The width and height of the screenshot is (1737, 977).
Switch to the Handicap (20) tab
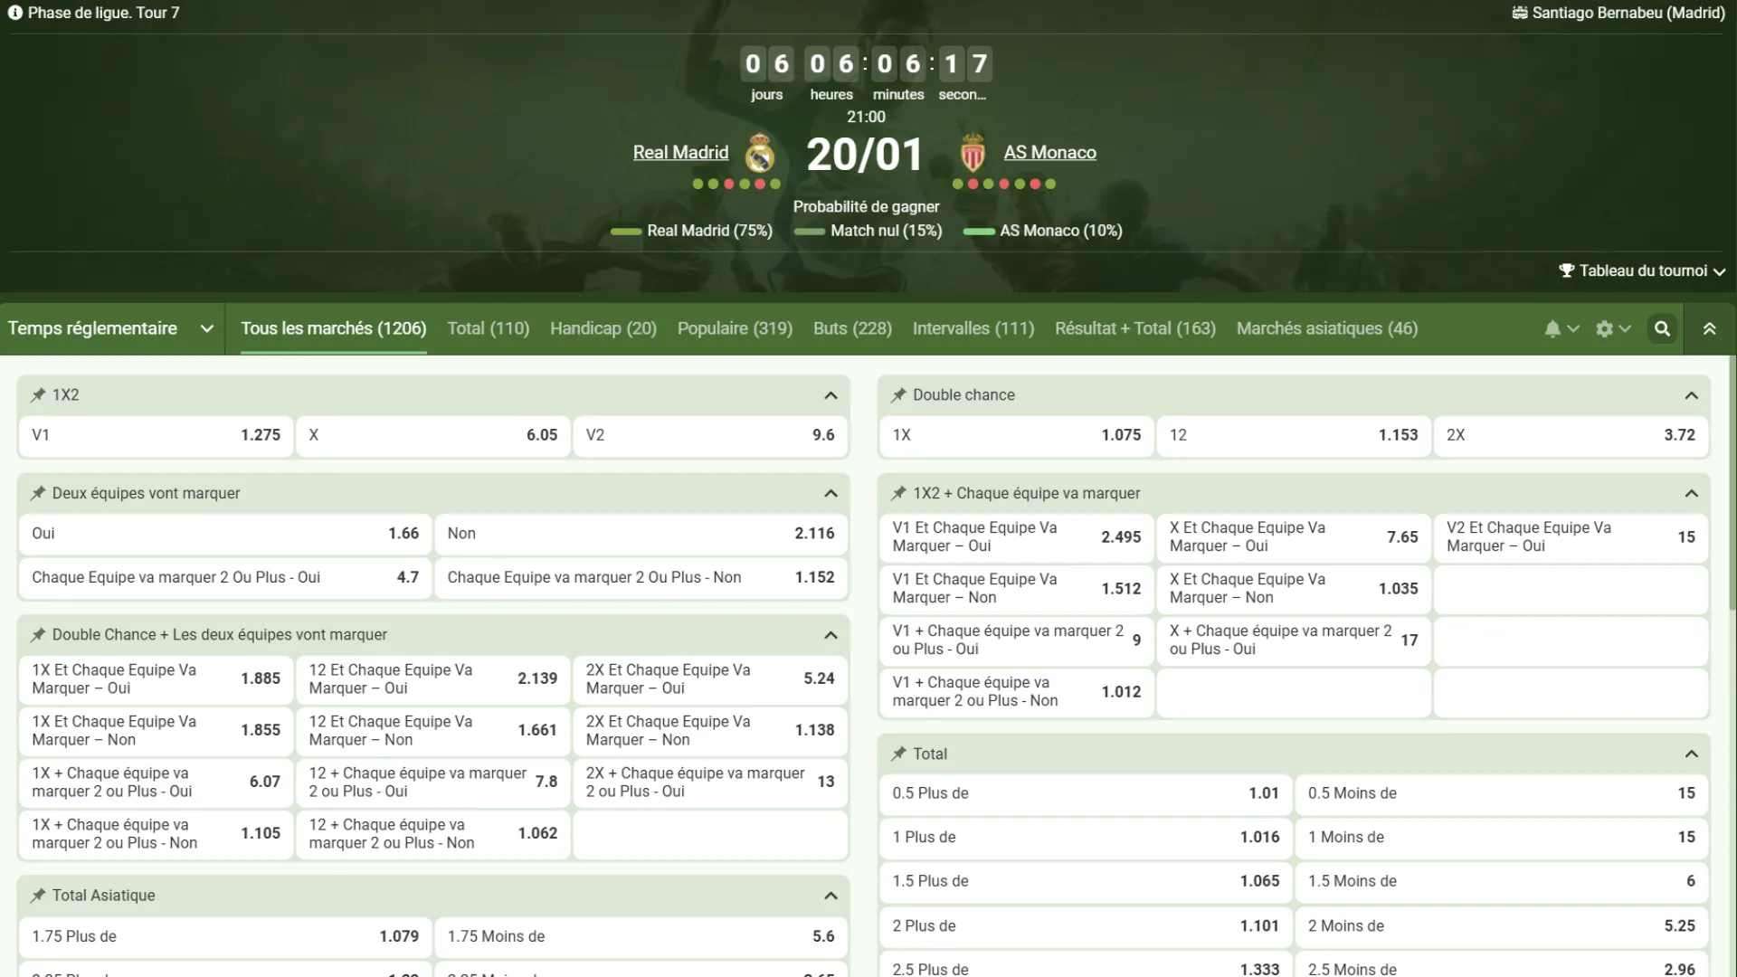pos(603,329)
